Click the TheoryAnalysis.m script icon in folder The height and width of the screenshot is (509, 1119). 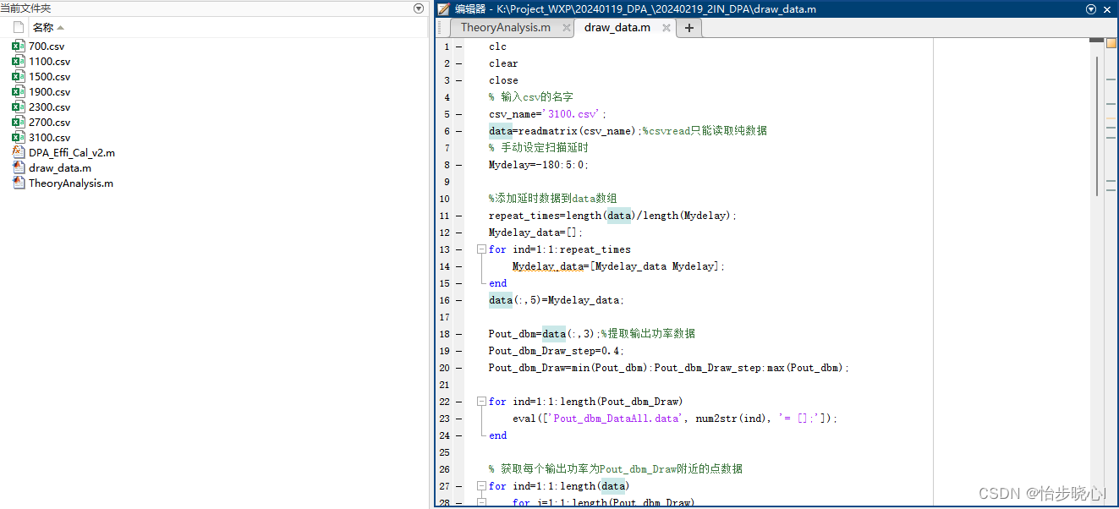point(19,183)
